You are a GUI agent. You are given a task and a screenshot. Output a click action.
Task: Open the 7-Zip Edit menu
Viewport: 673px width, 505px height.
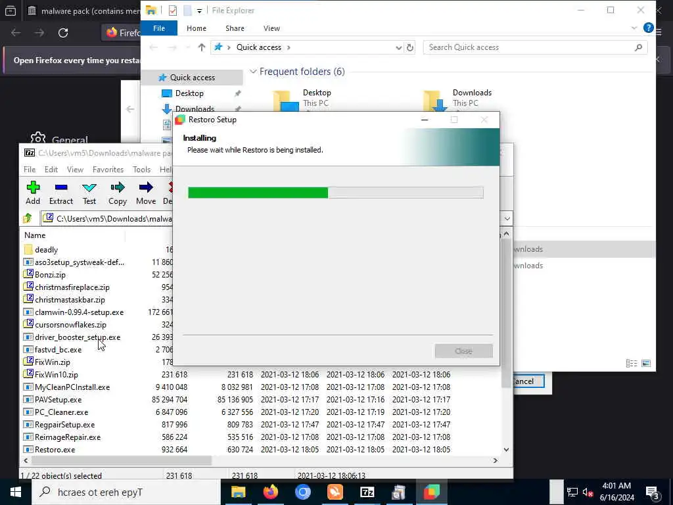(51, 169)
